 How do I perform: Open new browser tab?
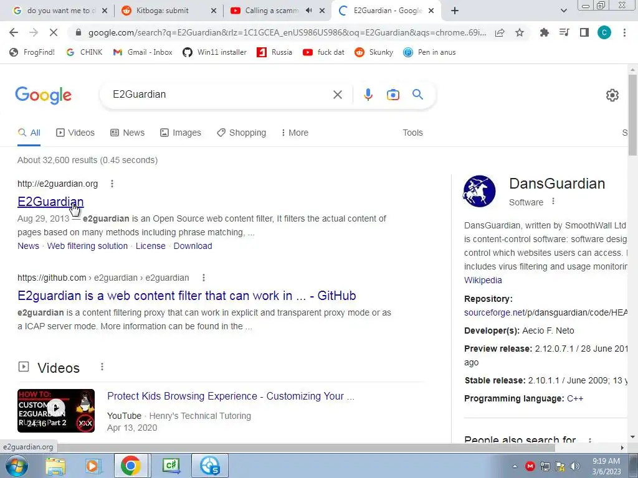coord(455,11)
